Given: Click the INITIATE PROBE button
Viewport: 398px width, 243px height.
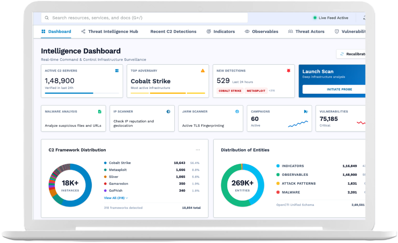Looking at the screenshot, I should (x=334, y=89).
